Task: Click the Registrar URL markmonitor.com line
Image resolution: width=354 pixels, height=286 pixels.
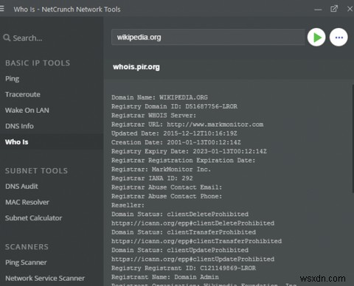Action: click(187, 125)
